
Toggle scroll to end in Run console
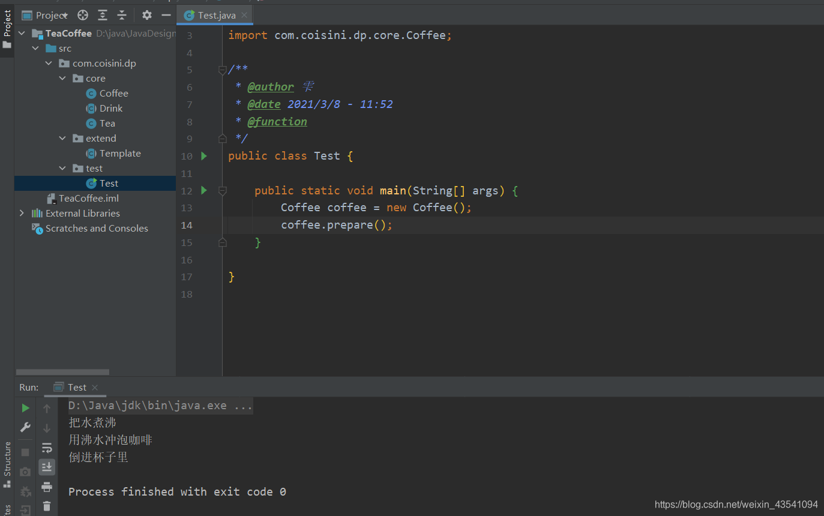coord(47,467)
